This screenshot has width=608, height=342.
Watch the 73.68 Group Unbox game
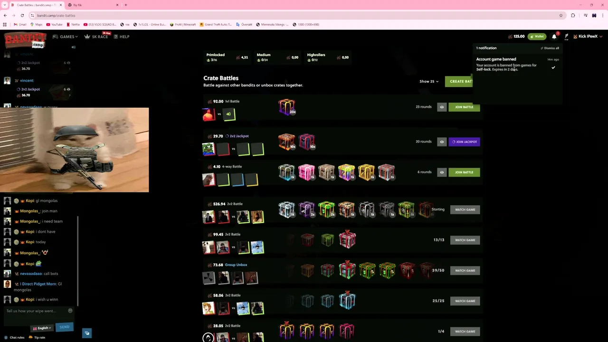pyautogui.click(x=465, y=270)
